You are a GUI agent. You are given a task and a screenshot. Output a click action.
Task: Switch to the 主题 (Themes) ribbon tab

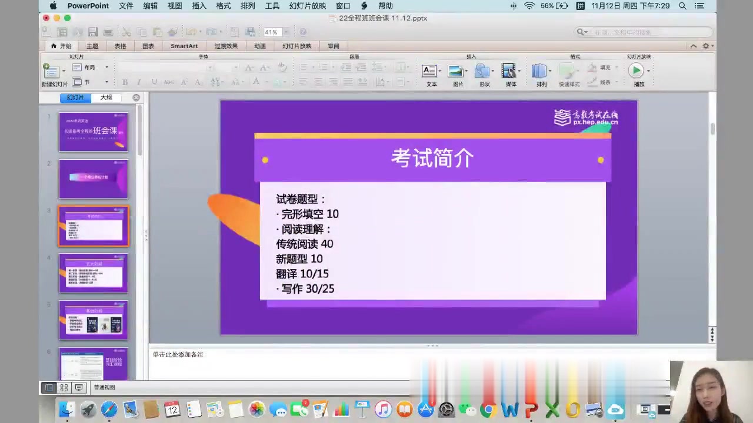[92, 46]
